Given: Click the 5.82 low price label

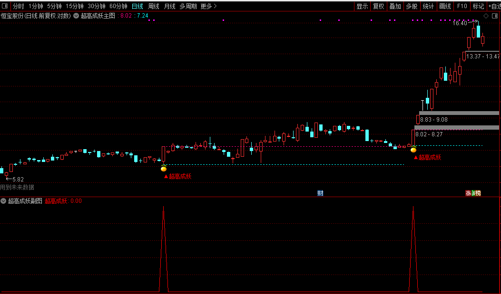Looking at the screenshot, I should (18, 179).
